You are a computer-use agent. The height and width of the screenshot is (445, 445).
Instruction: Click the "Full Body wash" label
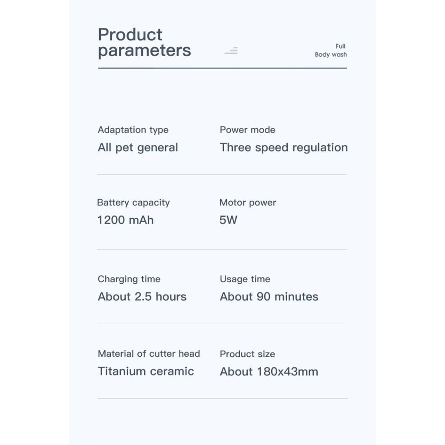(x=331, y=50)
